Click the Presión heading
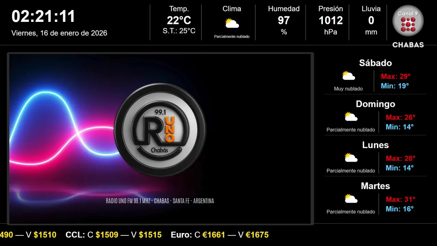 [x=330, y=9]
